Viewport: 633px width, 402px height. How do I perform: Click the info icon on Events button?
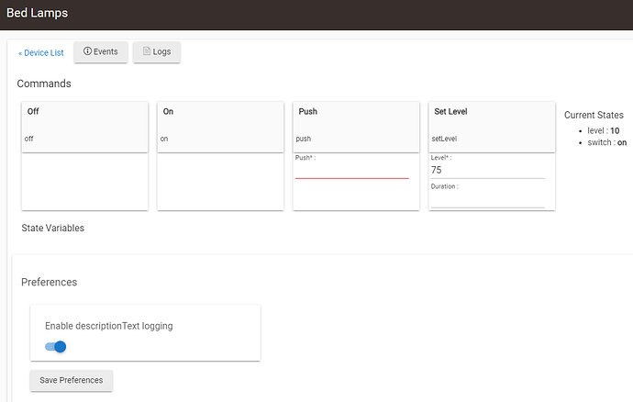(87, 51)
